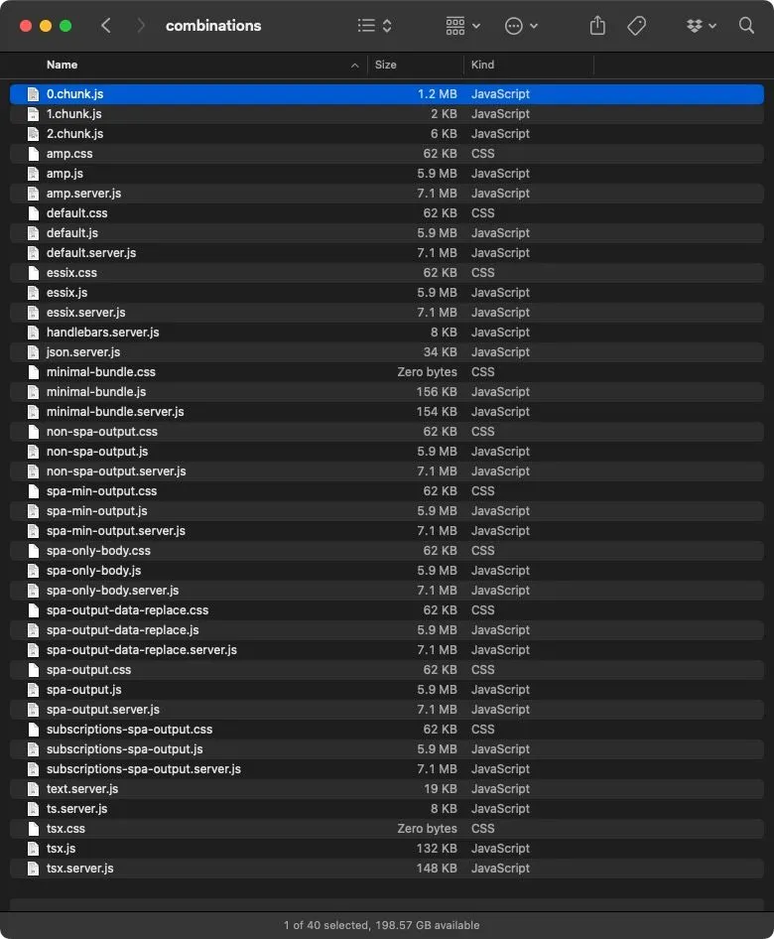Select the file name subscriptions-spa-output.js

[x=124, y=749]
